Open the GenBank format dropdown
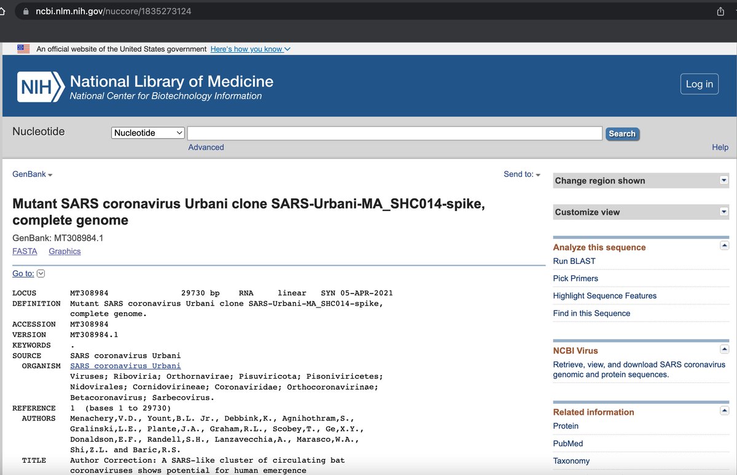Image resolution: width=737 pixels, height=475 pixels. (33, 174)
